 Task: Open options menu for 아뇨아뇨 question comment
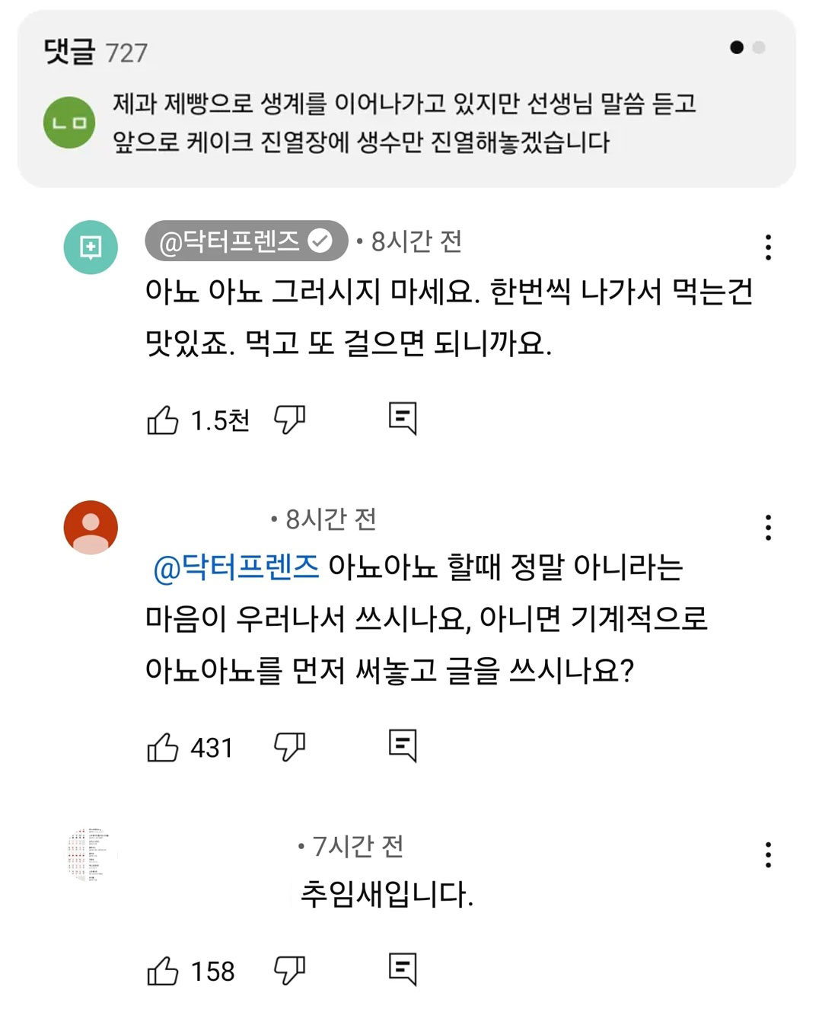[x=768, y=527]
